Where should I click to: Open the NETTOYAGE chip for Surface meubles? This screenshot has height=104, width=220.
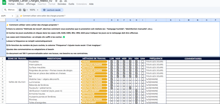94,67
